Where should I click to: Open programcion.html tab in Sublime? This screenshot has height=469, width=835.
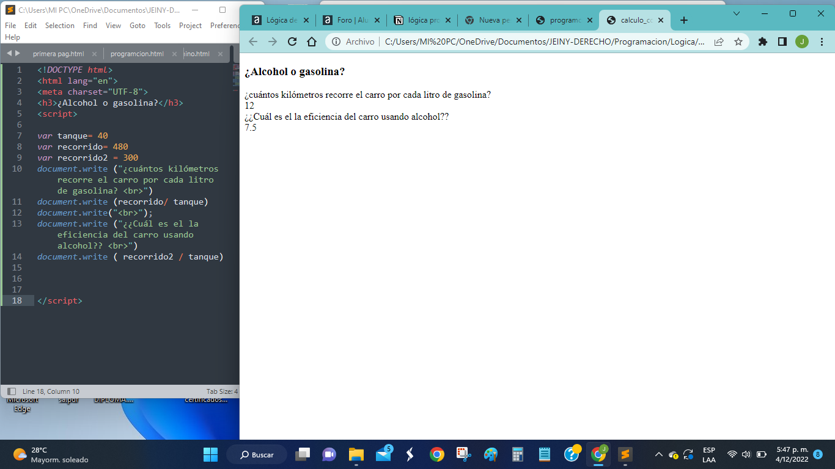pos(137,54)
